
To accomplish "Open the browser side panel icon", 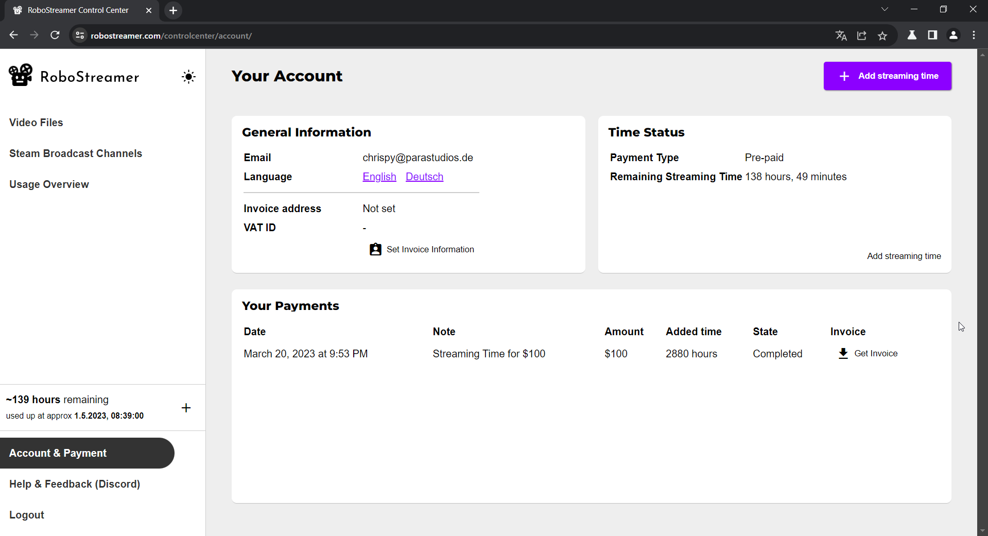I will [x=932, y=35].
